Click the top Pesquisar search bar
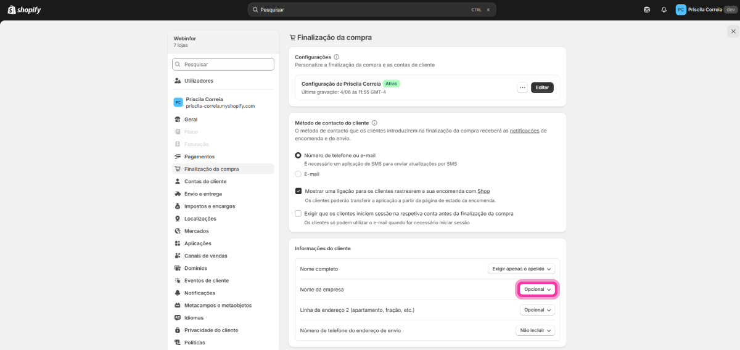Image resolution: width=740 pixels, height=350 pixels. [372, 10]
